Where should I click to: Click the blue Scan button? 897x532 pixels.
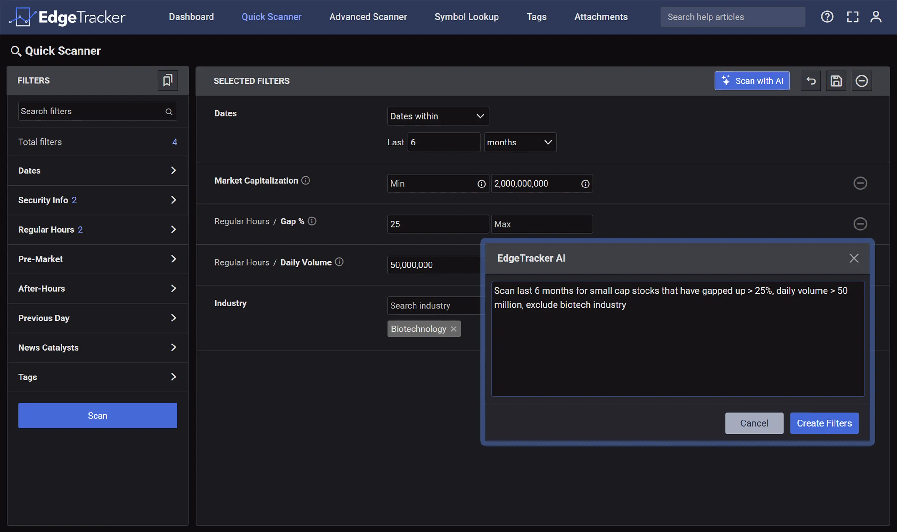coord(97,415)
